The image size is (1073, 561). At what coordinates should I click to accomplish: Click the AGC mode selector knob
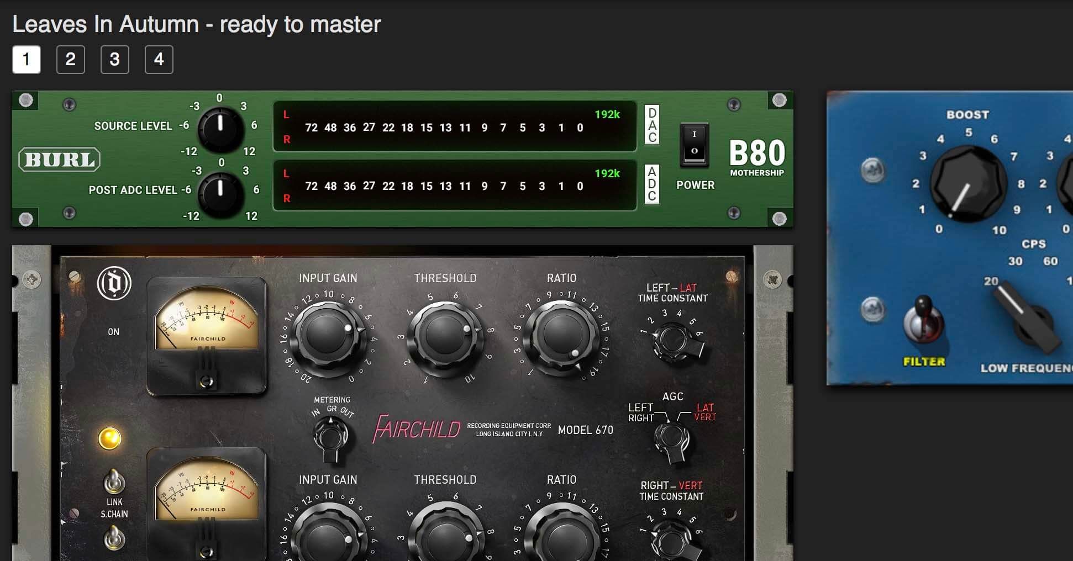click(x=672, y=440)
